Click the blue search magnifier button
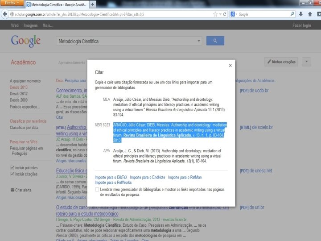Screen dimensions: 321x241 tap(215, 41)
